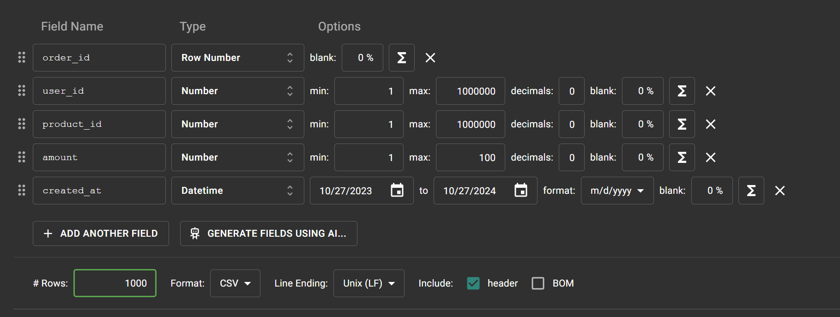Edit blank percentage for created_at
Image resolution: width=840 pixels, height=317 pixels.
tap(712, 191)
